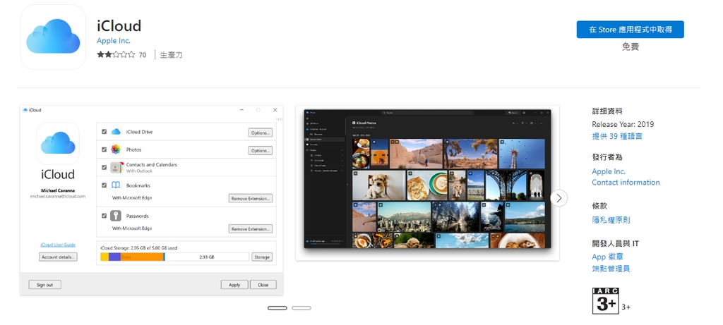
Task: Open 提供 39 種語言 link
Action: point(617,136)
